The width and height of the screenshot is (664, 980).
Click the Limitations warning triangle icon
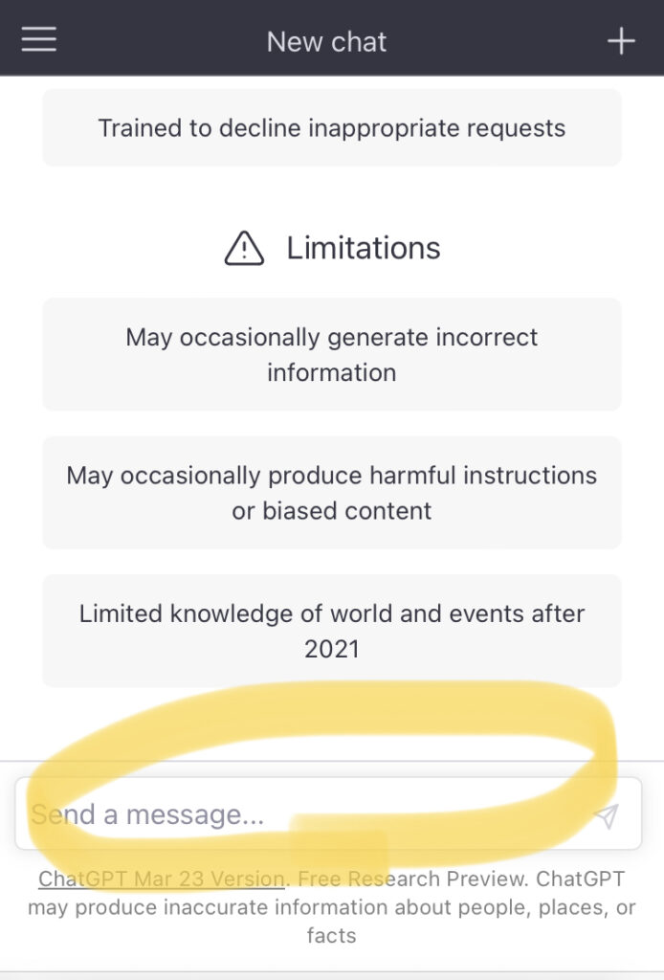click(x=244, y=249)
